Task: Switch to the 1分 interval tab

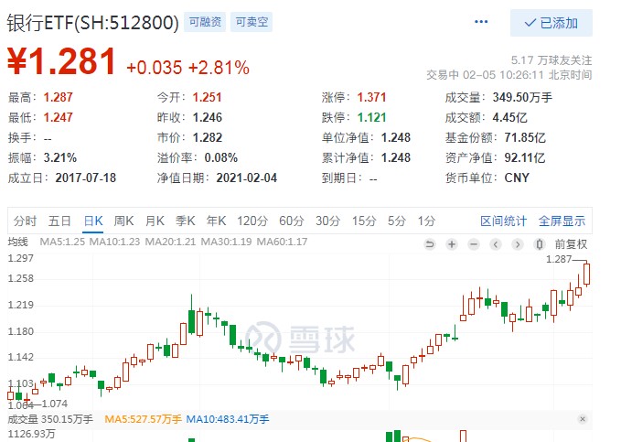Action: pos(426,221)
